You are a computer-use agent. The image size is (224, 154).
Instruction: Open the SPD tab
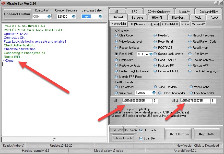click(134, 11)
